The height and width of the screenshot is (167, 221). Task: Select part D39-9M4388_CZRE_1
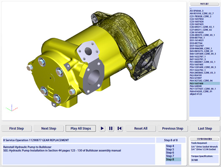pyautogui.click(x=201, y=49)
